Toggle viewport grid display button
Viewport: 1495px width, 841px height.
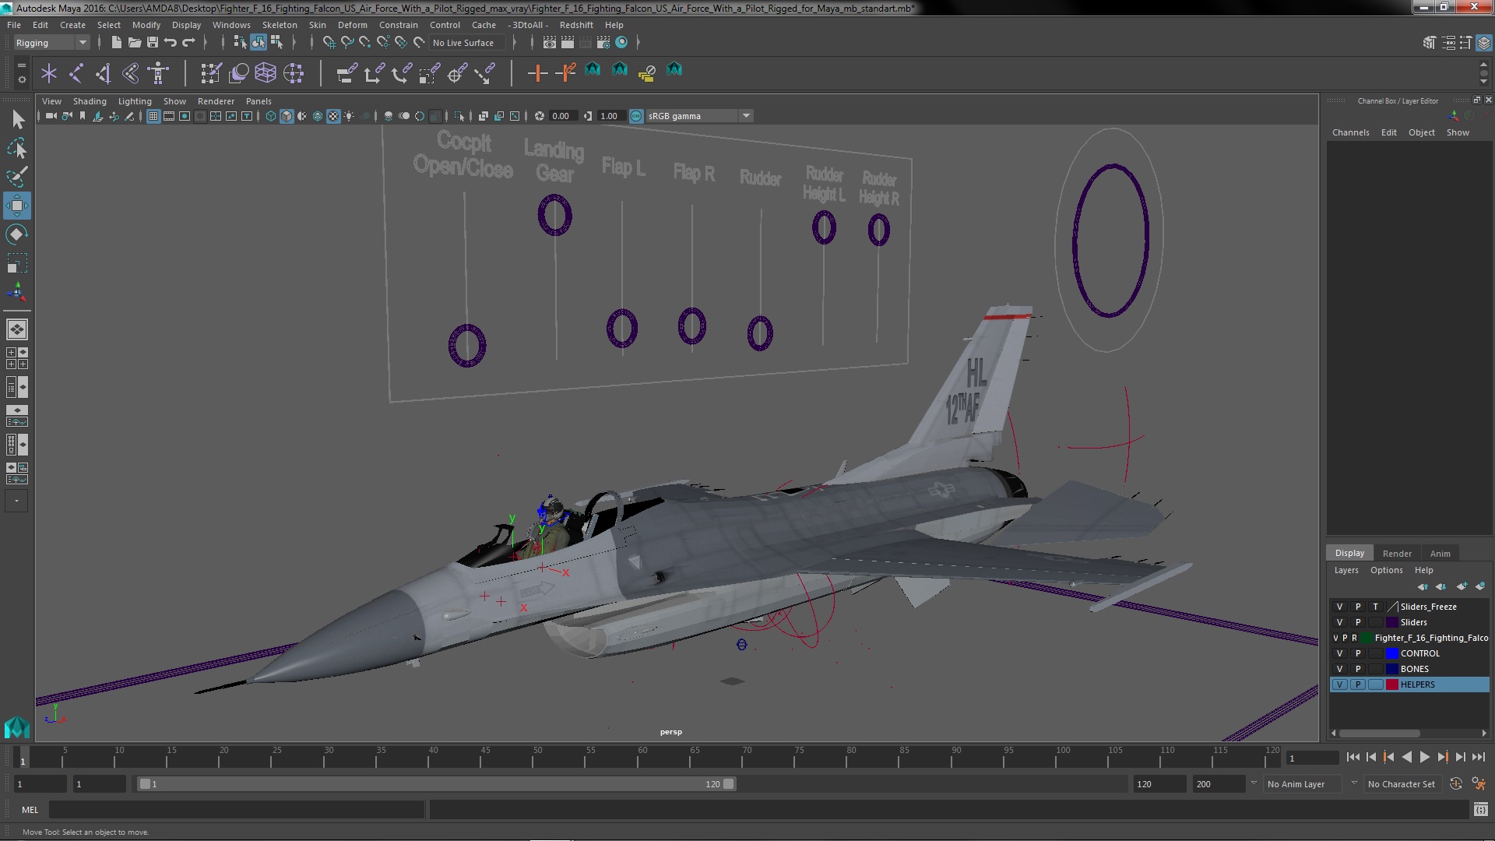153,116
